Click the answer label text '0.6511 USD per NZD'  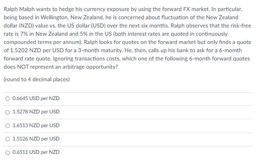pyautogui.click(x=36, y=152)
